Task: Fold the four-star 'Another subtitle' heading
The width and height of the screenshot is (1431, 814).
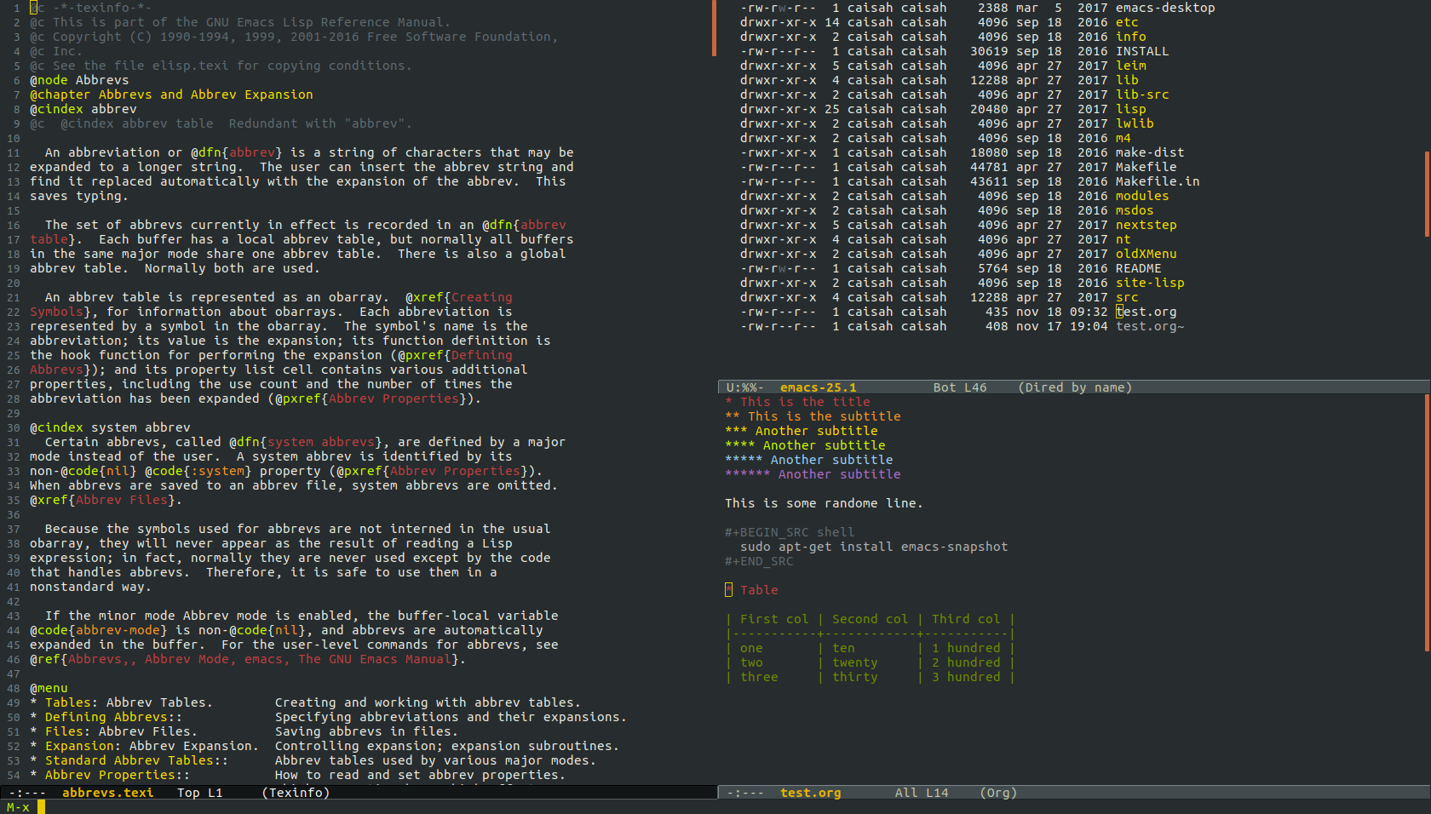Action: (805, 445)
